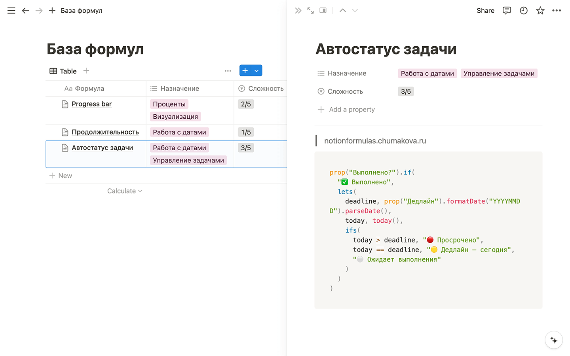Go forward with the right arrow
Image resolution: width=570 pixels, height=356 pixels.
(x=39, y=11)
